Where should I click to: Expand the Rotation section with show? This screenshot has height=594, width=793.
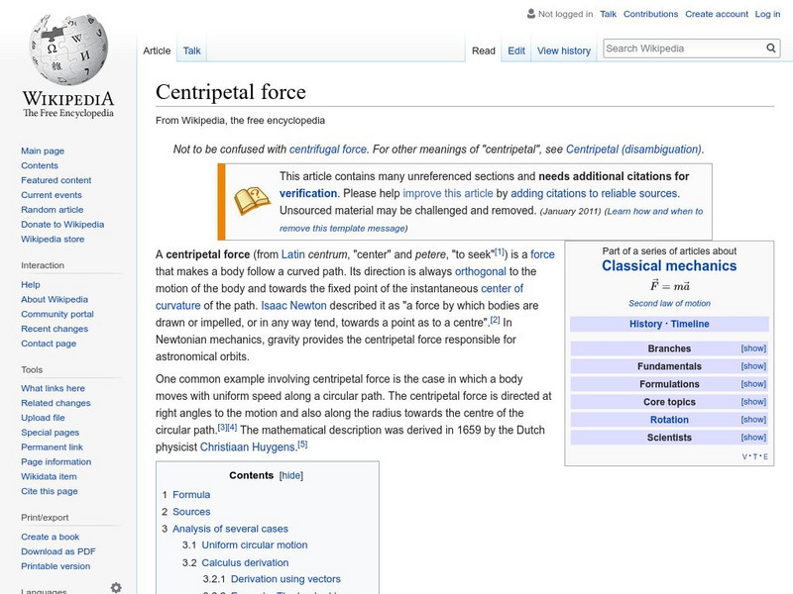[x=753, y=420]
